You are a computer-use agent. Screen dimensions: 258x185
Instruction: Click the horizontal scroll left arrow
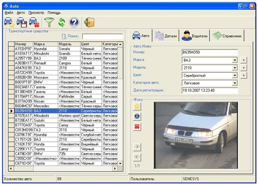pyautogui.click(x=11, y=168)
